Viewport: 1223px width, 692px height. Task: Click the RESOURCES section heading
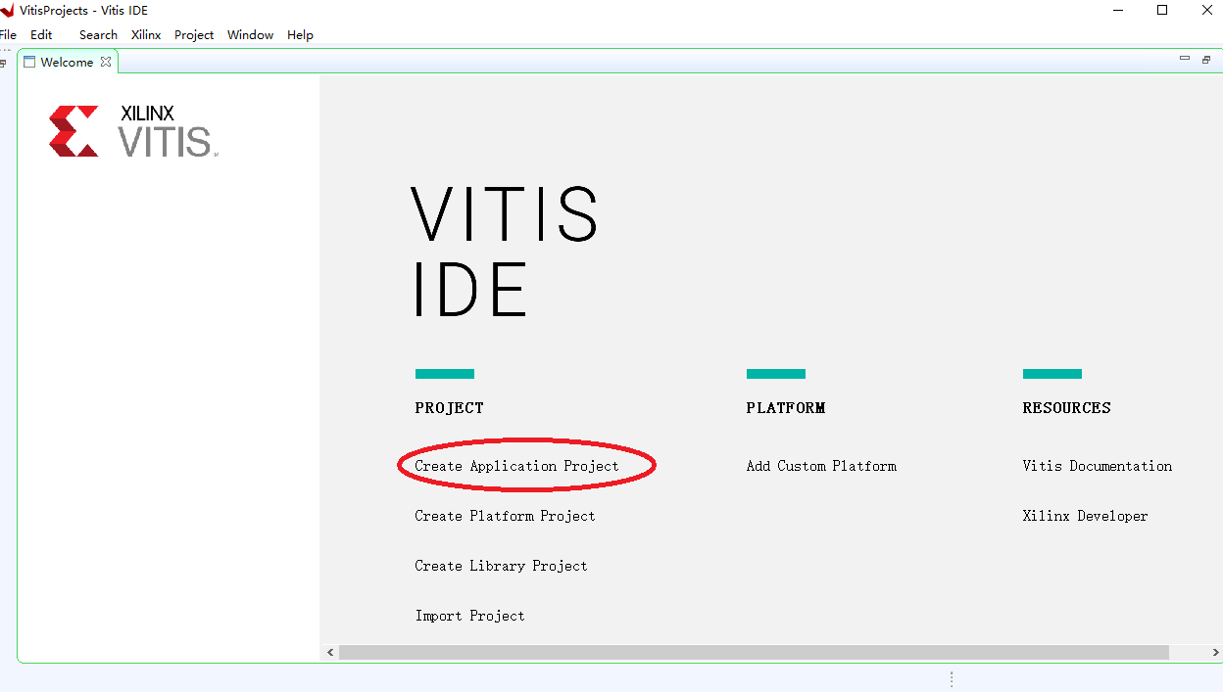click(x=1066, y=408)
